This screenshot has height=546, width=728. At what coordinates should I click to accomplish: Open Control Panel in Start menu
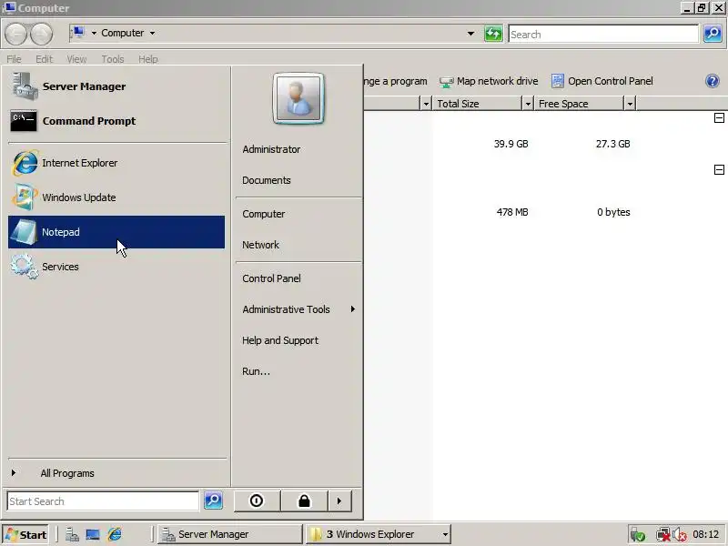coord(271,278)
